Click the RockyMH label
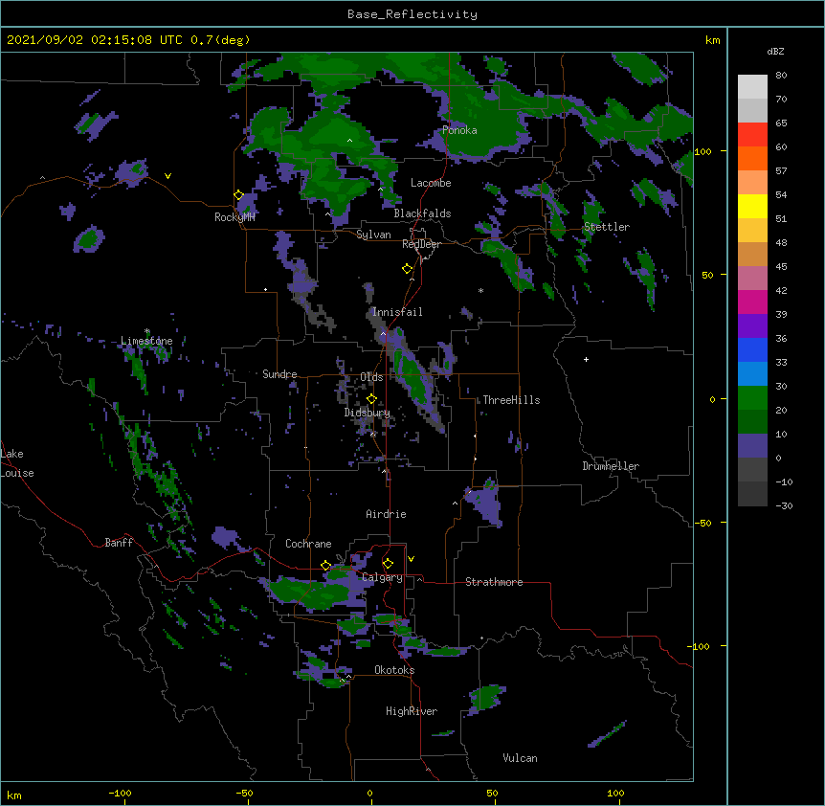Viewport: 825px width, 806px height. tap(234, 217)
